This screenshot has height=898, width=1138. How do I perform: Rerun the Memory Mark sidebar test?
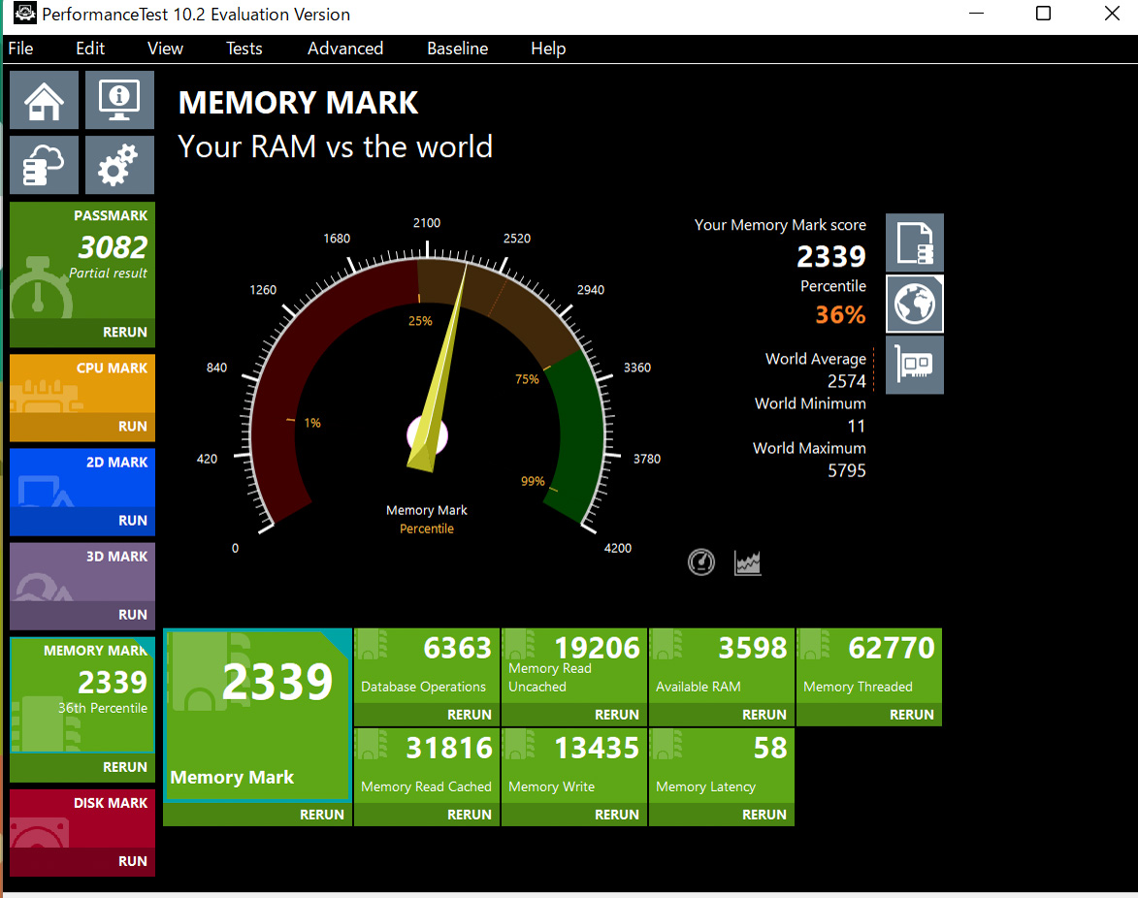click(82, 767)
